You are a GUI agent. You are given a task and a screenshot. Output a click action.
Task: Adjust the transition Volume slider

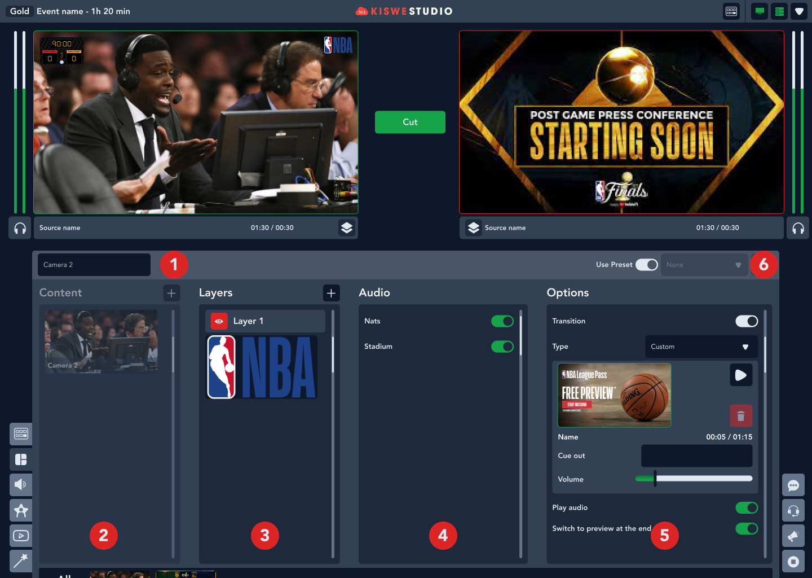tap(694, 479)
